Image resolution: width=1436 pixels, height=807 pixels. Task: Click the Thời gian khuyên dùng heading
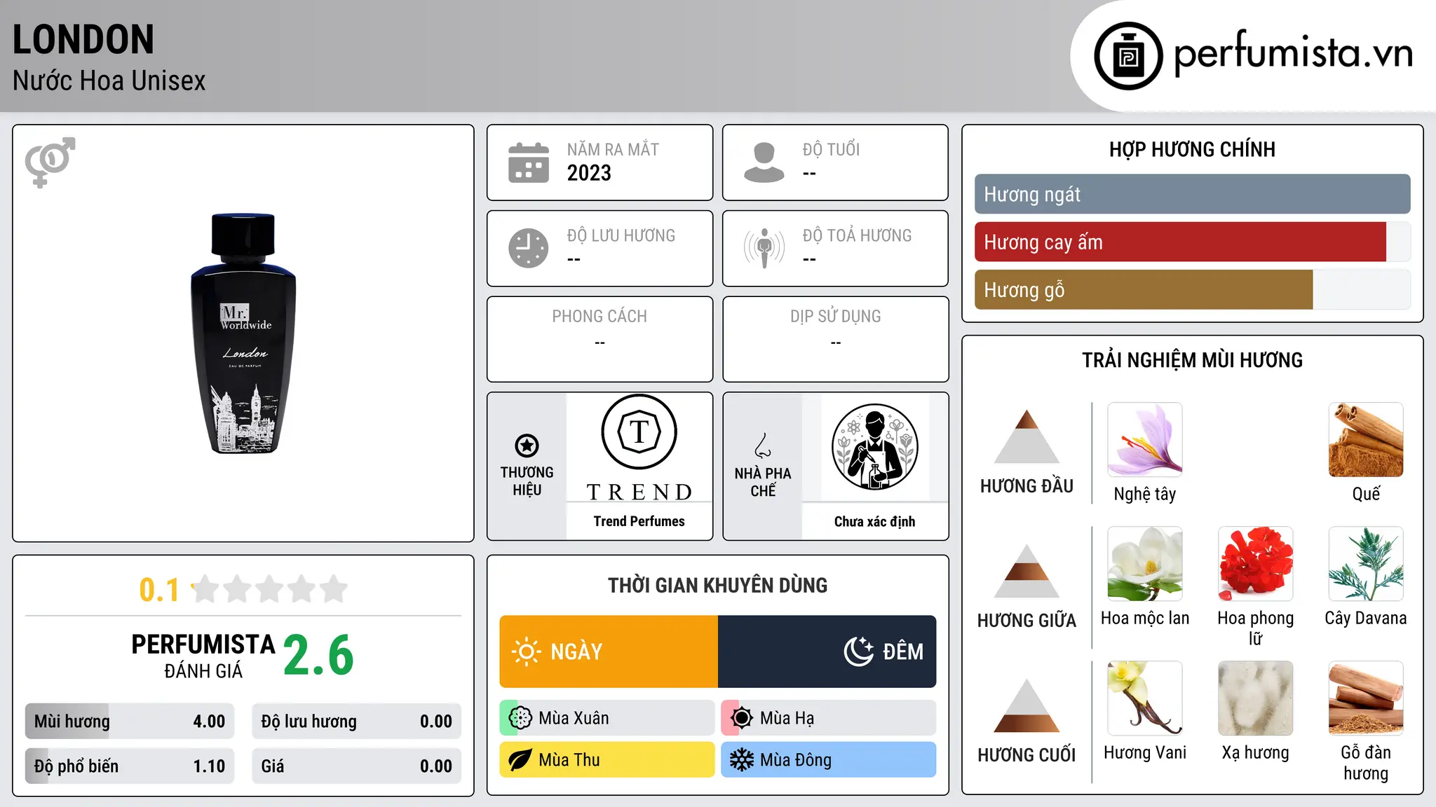(717, 585)
